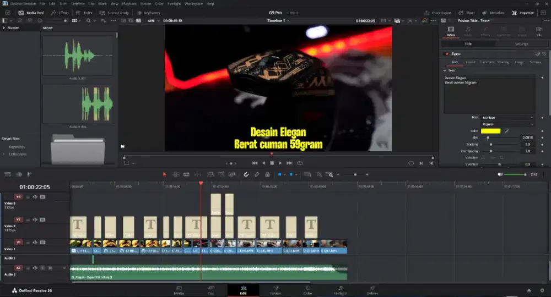Open the Shading tab in Text+
The image size is (551, 297).
click(x=503, y=62)
